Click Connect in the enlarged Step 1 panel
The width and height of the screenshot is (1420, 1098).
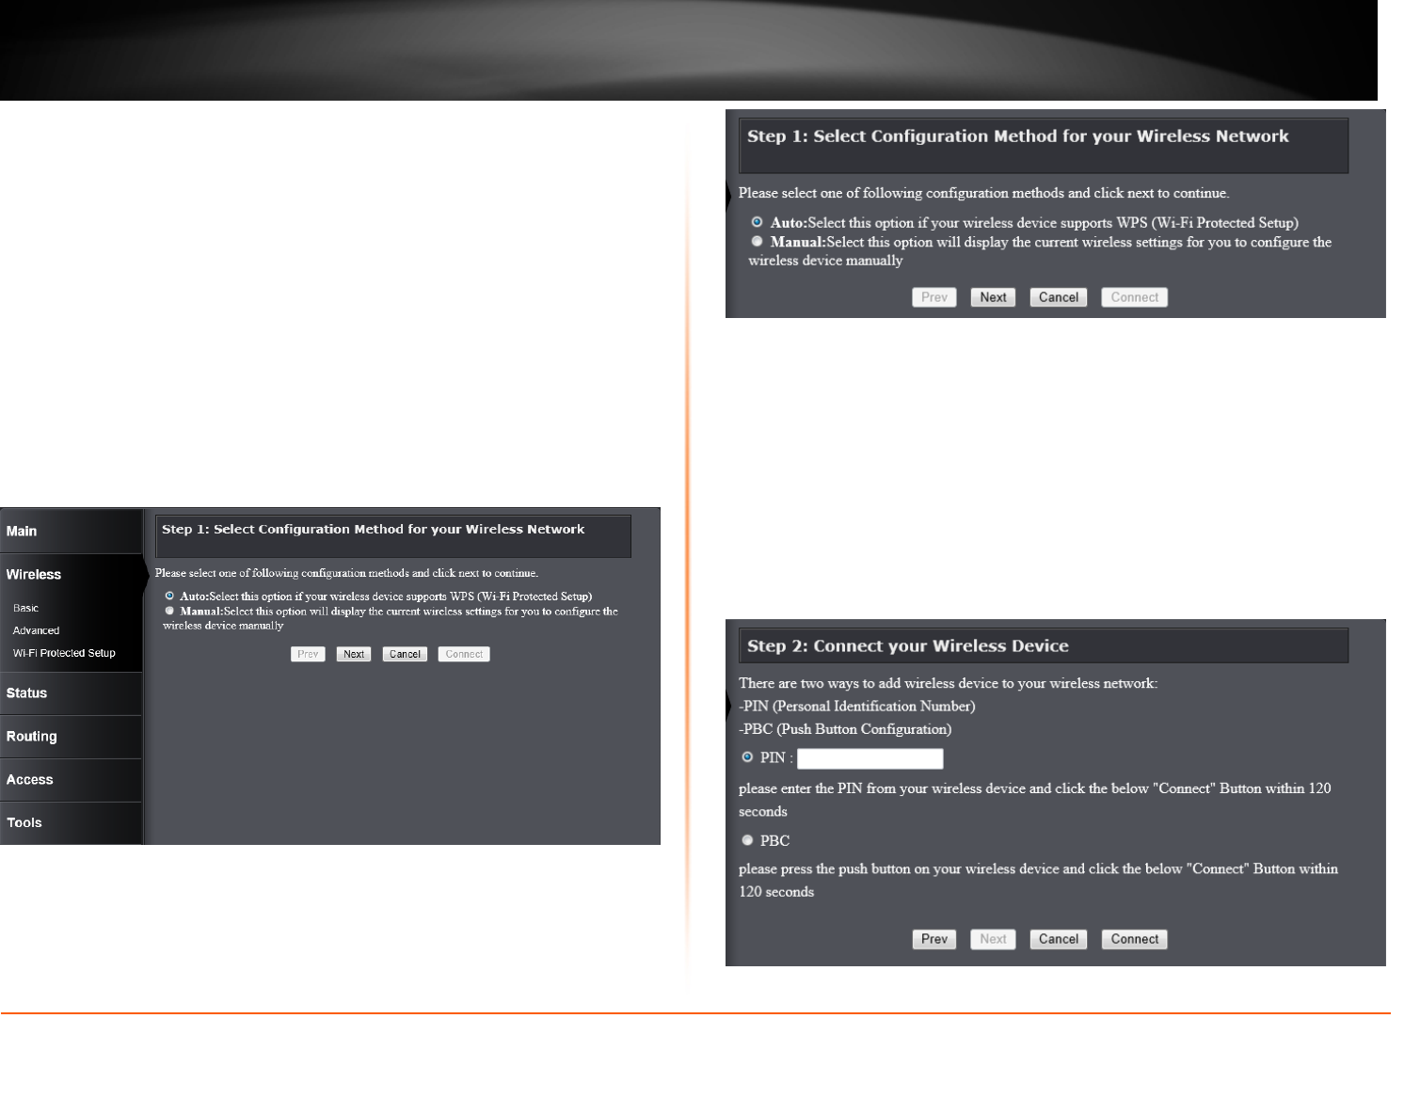[1135, 297]
